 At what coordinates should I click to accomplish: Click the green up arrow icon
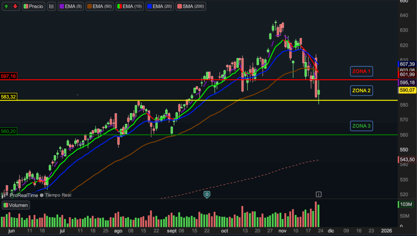[7, 6]
